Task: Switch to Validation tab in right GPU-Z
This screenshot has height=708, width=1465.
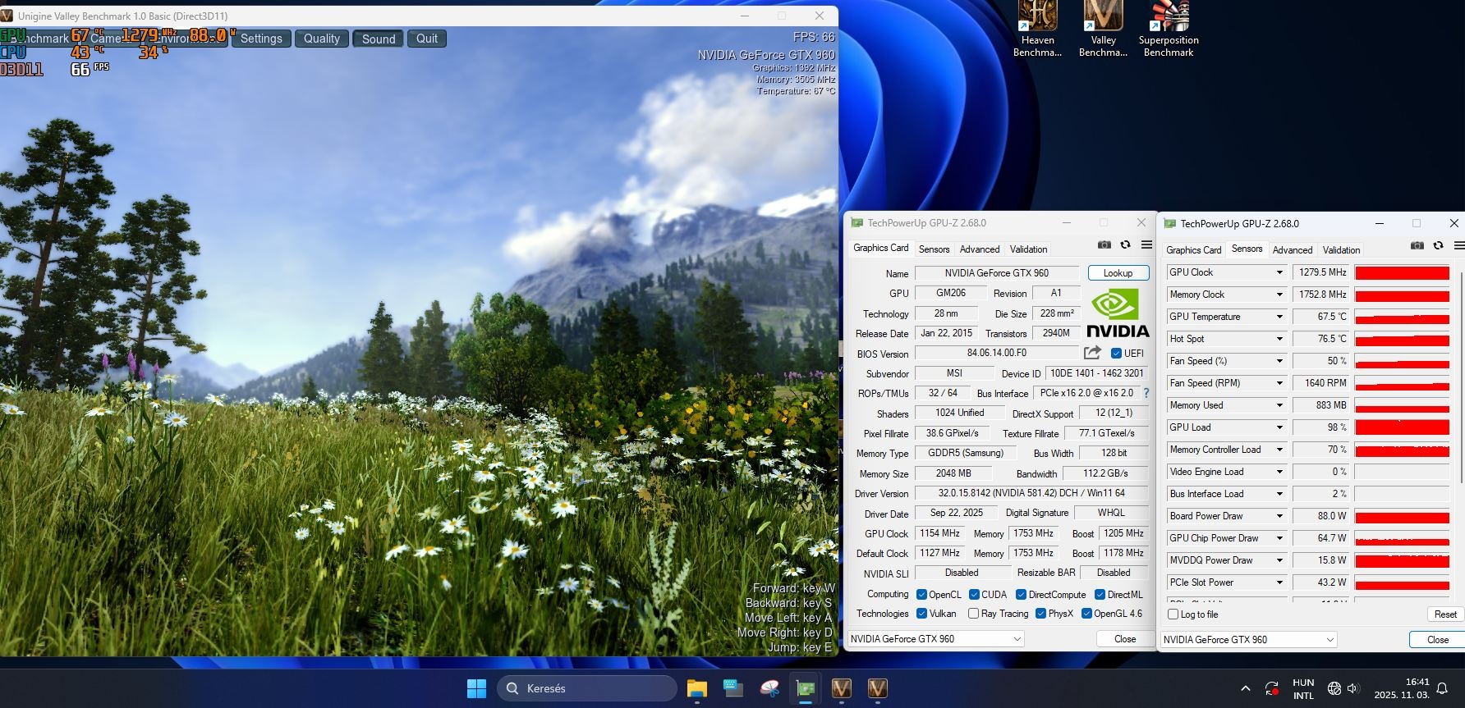Action: (1341, 250)
